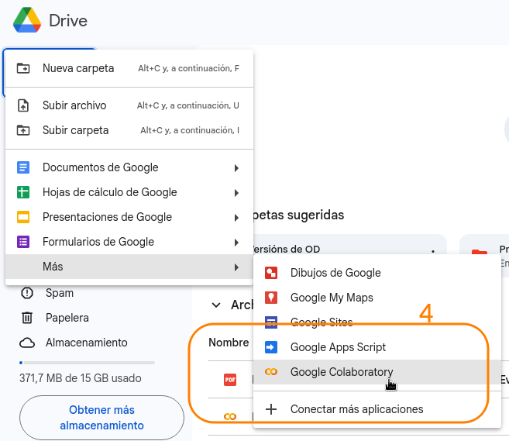This screenshot has height=441, width=509.
Task: Click the Spam warning icon in sidebar
Action: click(x=27, y=293)
